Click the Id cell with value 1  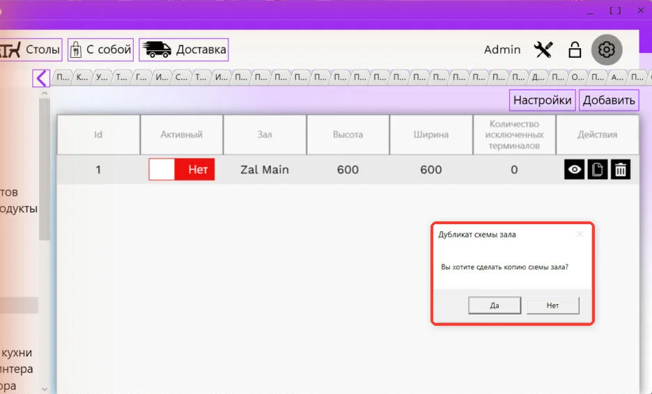pyautogui.click(x=98, y=170)
